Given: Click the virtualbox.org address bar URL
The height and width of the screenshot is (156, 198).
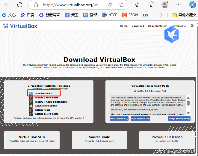Looking at the screenshot, I should point(72,5).
